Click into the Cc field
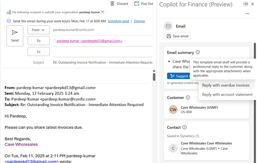Screen dimensions: 257x163 pos(103,51)
